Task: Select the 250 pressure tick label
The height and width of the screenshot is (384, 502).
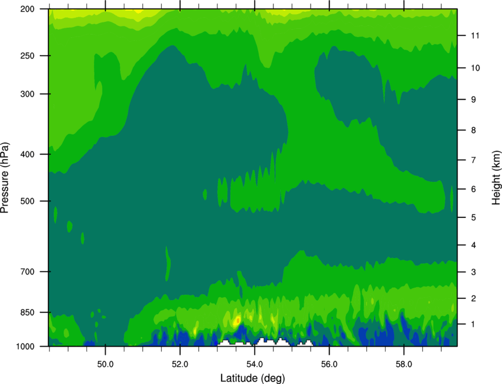Action: point(28,56)
